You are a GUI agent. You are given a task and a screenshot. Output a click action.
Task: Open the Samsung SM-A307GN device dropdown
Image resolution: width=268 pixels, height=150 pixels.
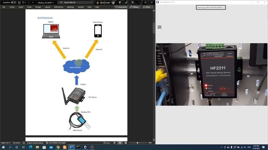(211, 7)
